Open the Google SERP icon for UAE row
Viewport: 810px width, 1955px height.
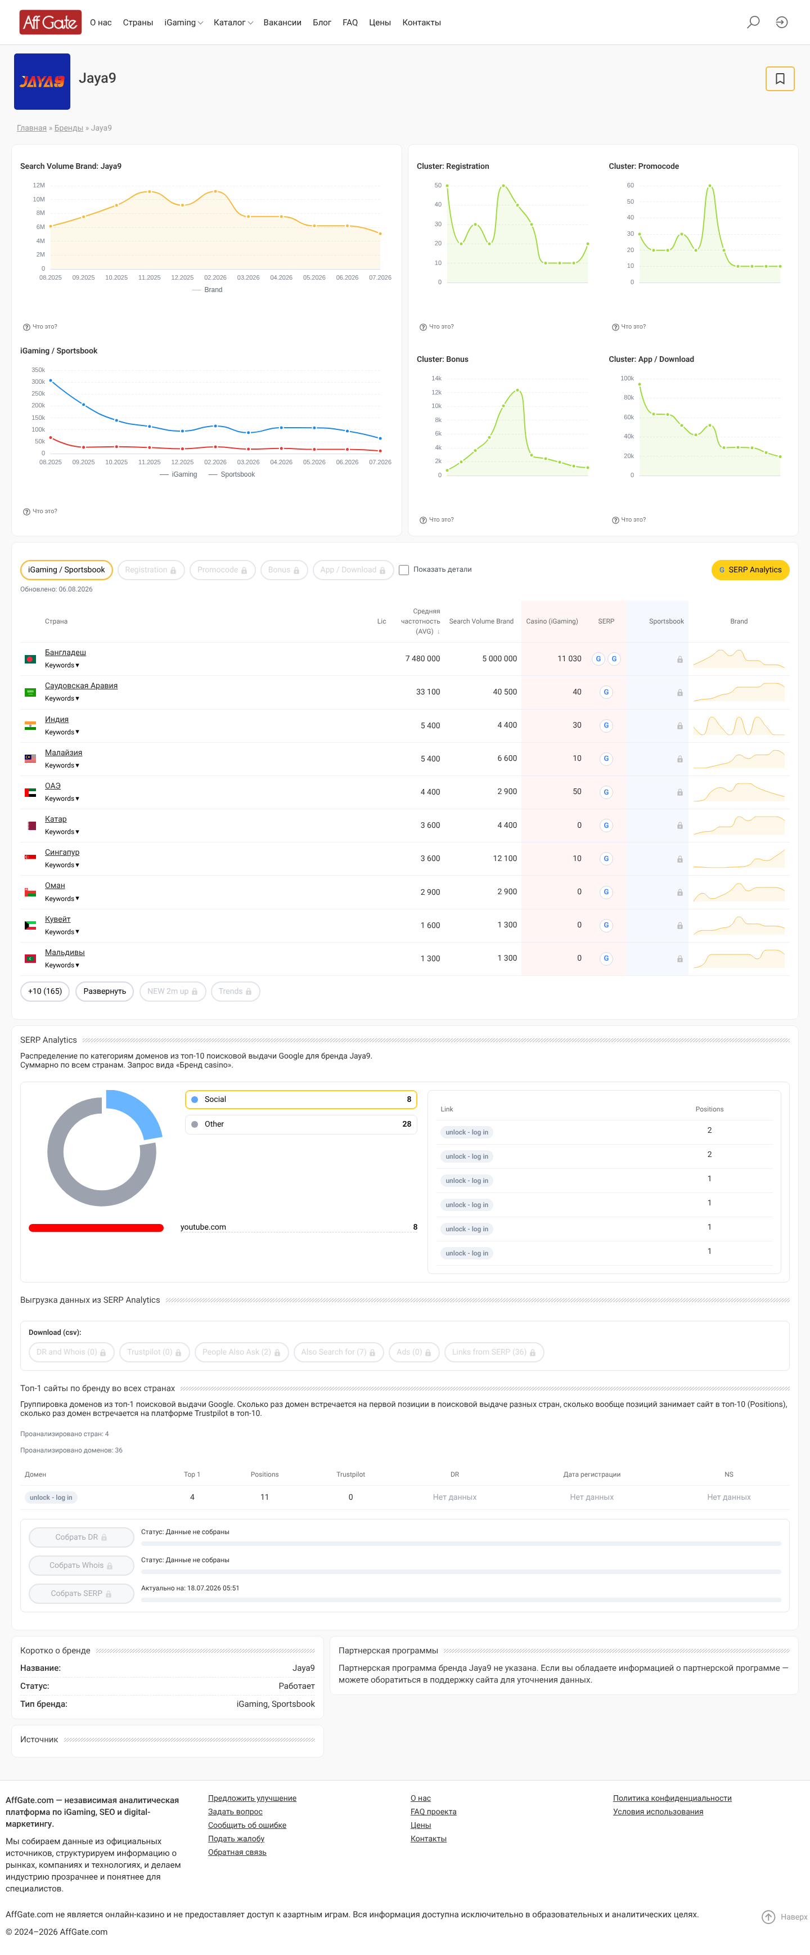(606, 792)
